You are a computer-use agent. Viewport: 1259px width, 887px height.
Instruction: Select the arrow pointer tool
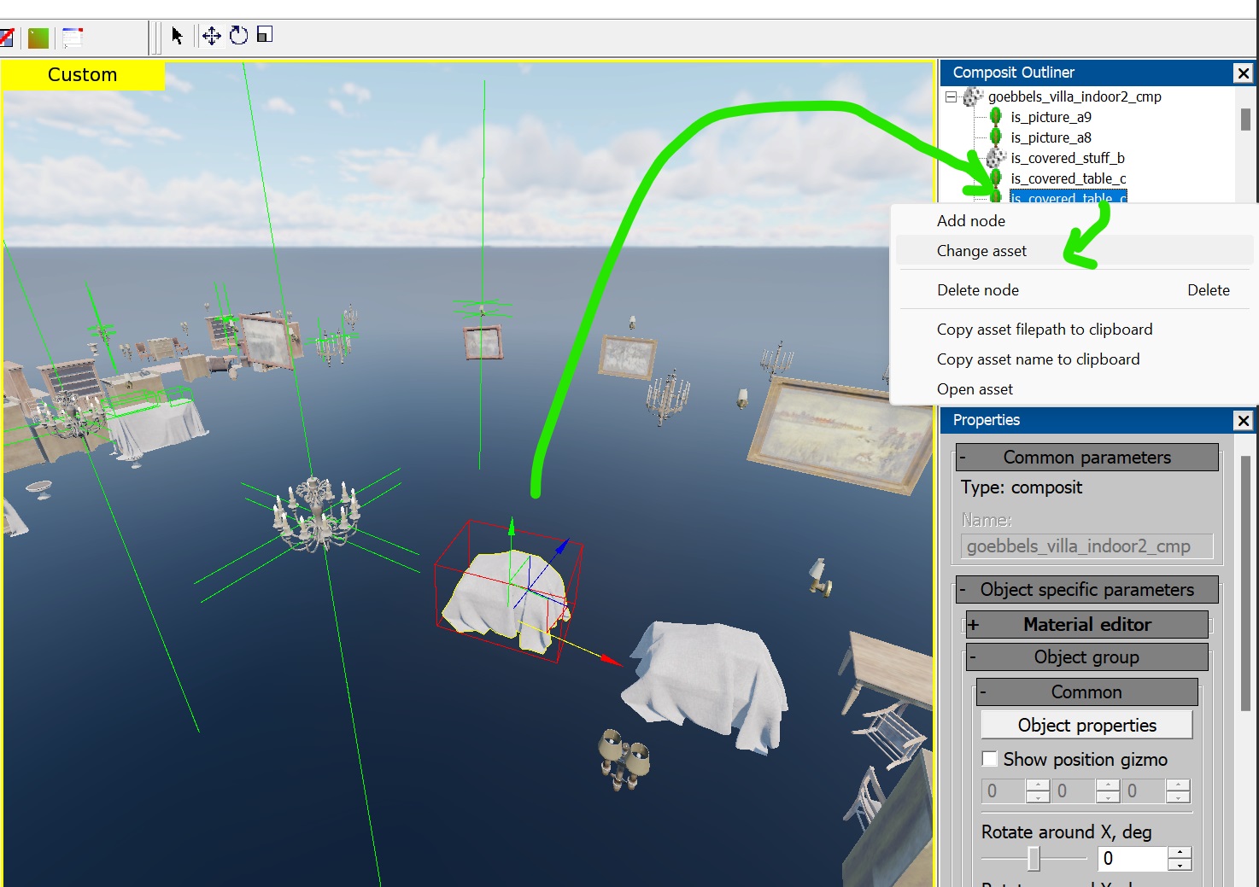pyautogui.click(x=177, y=36)
